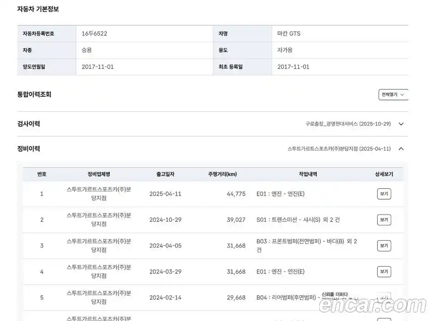The image size is (428, 321).
Task: Click the 주행거리(km) column header
Action: pyautogui.click(x=222, y=174)
